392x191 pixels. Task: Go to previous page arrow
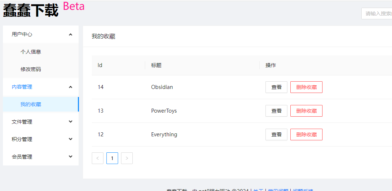98,158
